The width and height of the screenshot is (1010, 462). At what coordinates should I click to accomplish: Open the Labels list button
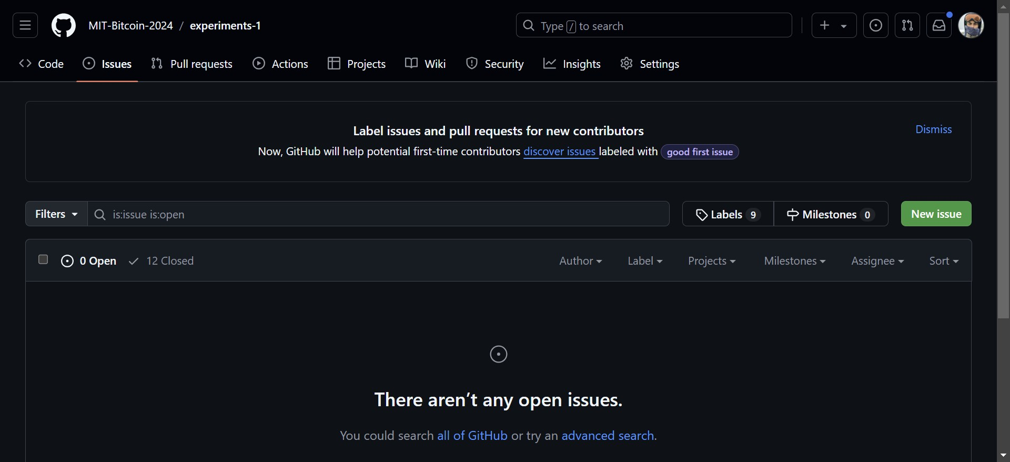728,214
